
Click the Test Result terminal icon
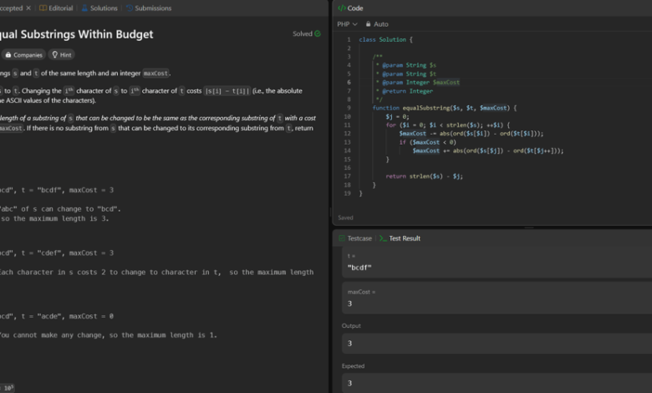click(383, 238)
